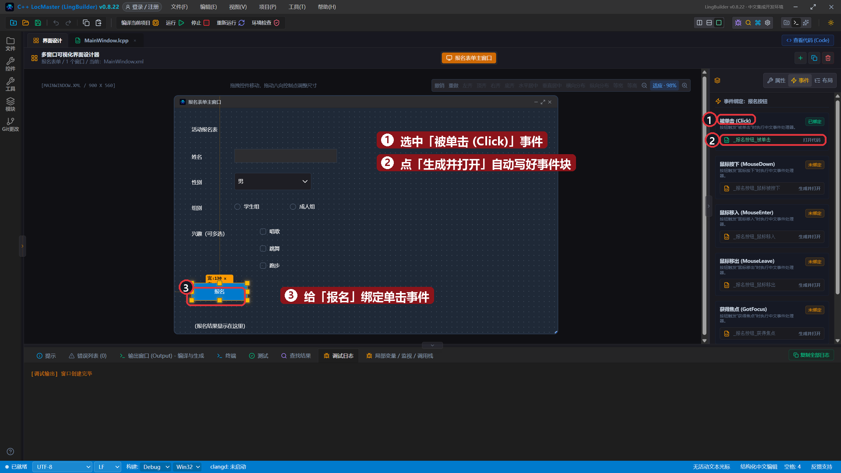Screen dimensions: 841x473
Task: Select the split-vertical layout icon
Action: click(700, 23)
